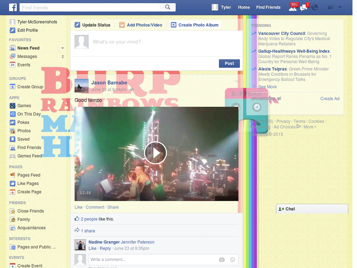Screen dimensions: 357x268
Task: Click Share link under the video
Action: click(113, 207)
